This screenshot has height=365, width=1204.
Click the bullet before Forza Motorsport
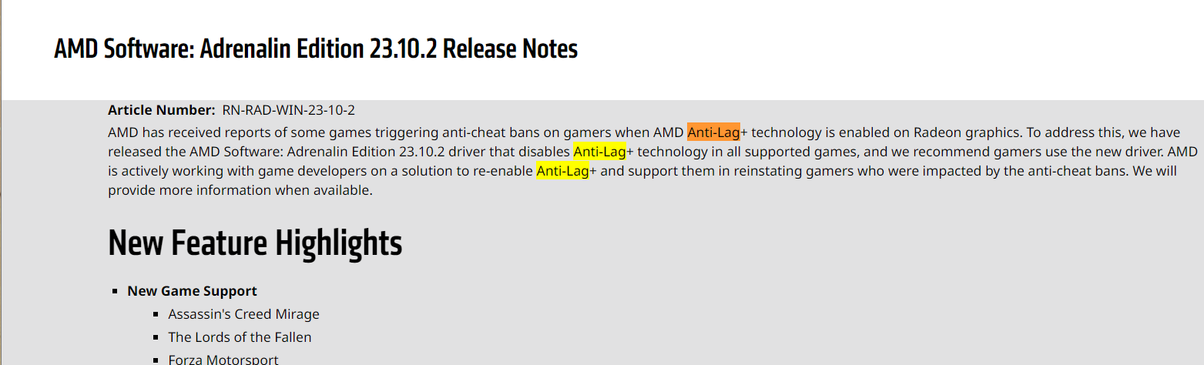pos(157,360)
